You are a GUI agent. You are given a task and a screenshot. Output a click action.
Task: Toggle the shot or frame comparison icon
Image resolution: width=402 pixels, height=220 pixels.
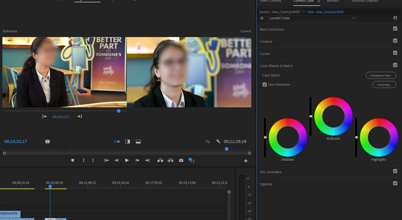point(47,142)
